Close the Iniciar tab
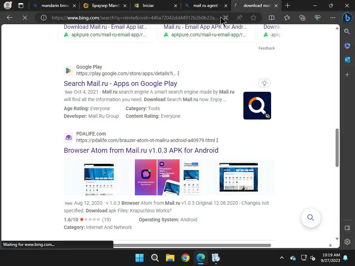 pos(175,6)
